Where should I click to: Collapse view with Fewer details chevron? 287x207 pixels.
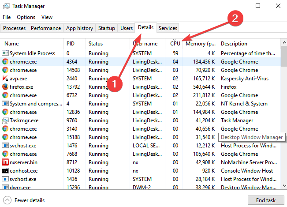(x=7, y=200)
